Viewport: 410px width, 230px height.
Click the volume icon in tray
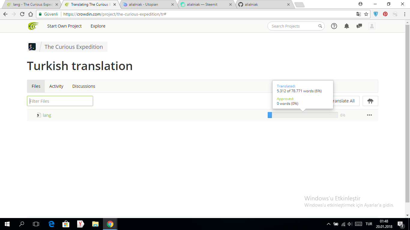[x=350, y=224]
